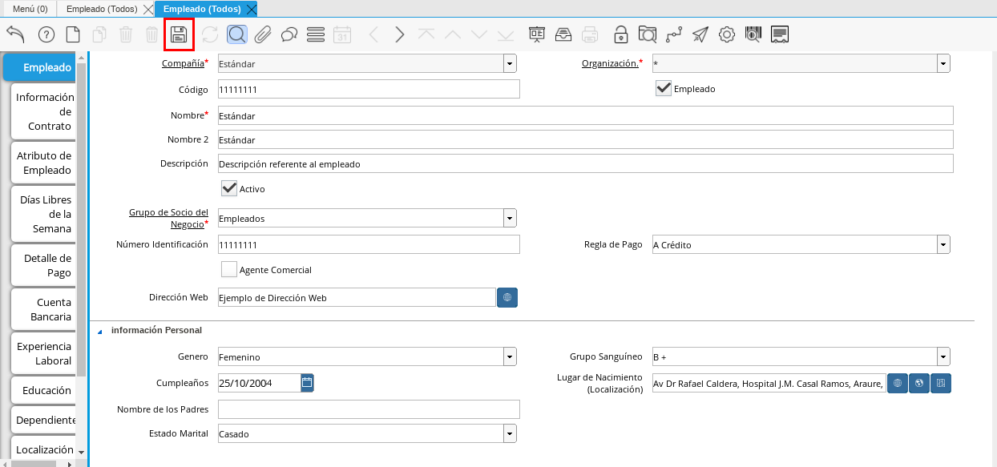Open the attachment paperclip icon
The image size is (997, 467).
(x=264, y=34)
